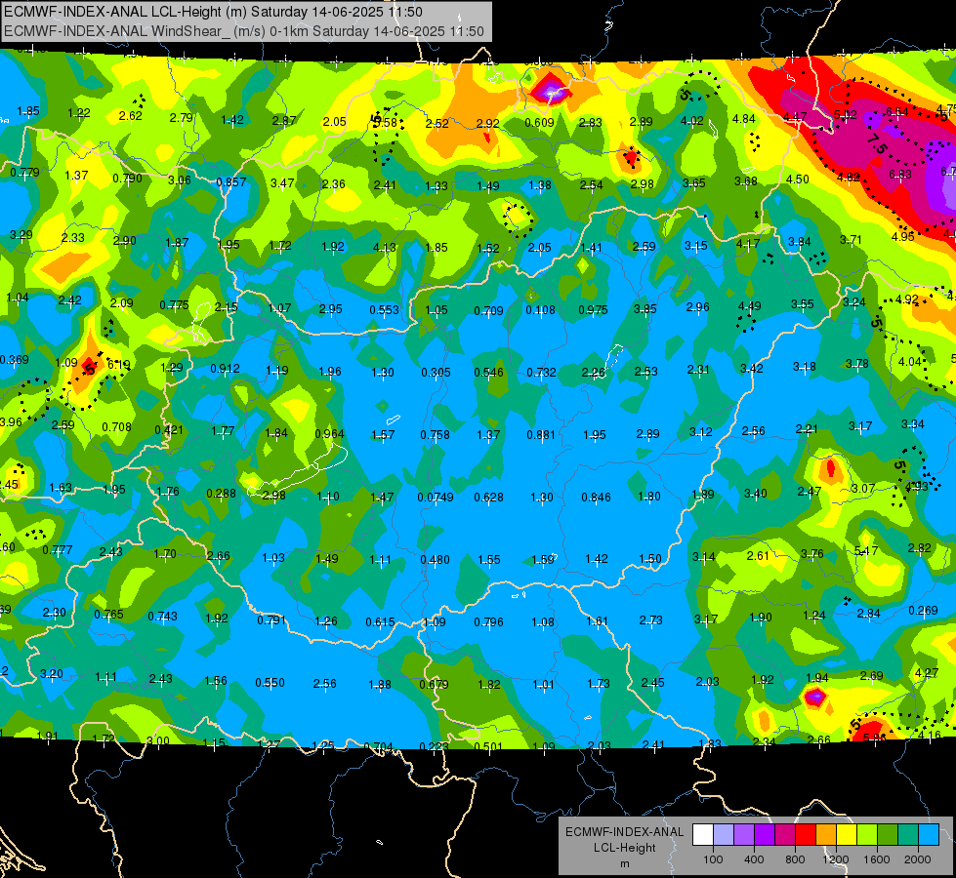Click wind shear value 0.791
The width and height of the screenshot is (956, 878).
[x=271, y=620]
